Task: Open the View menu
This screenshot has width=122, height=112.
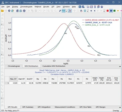Action: coord(58,7)
